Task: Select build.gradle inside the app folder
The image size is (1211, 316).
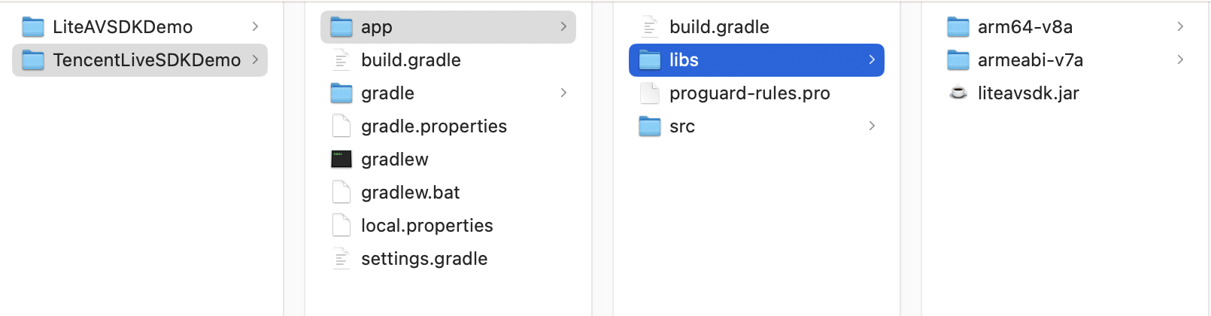Action: (x=719, y=27)
